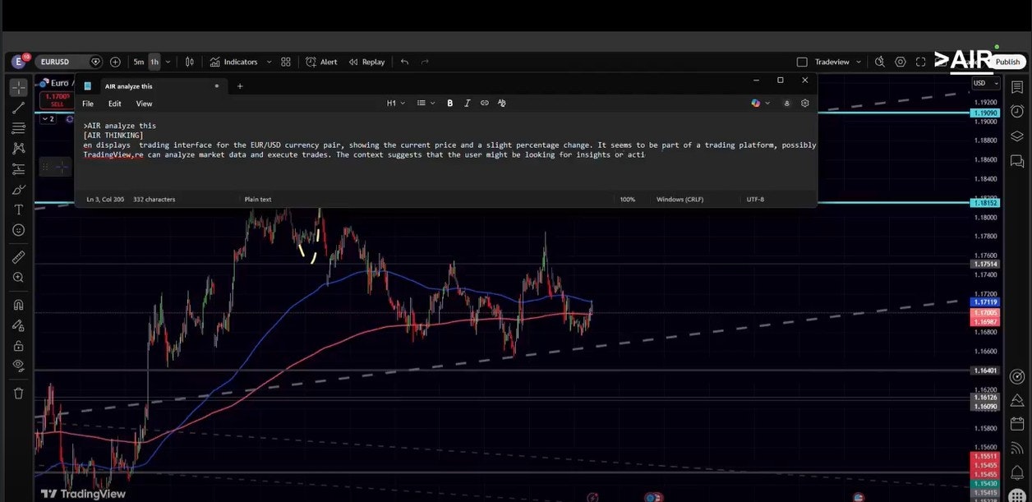Click the trash remove objects icon
Screen dimensions: 1032x502
[x=18, y=394]
